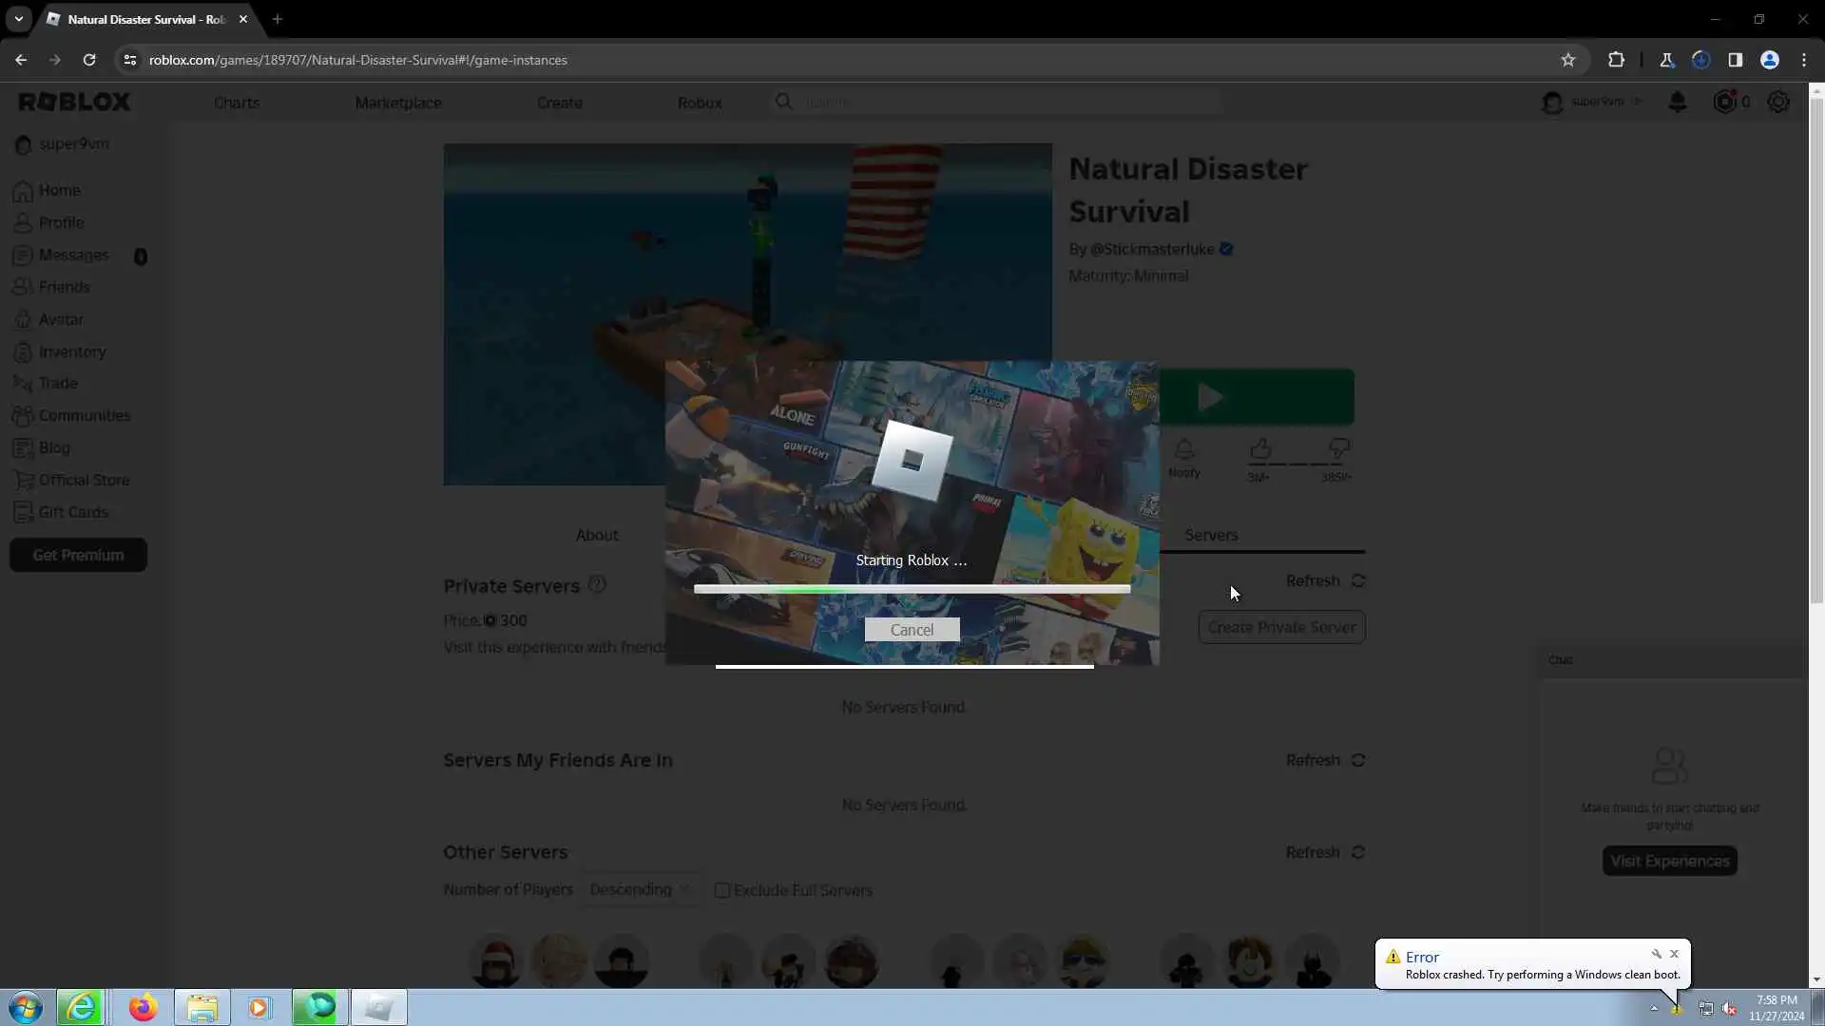Expand the Descending sort dropdown

point(639,890)
